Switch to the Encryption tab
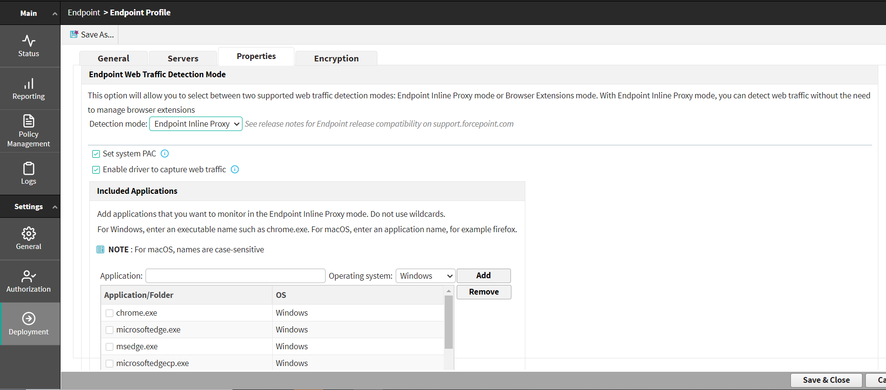886x390 pixels. point(336,59)
